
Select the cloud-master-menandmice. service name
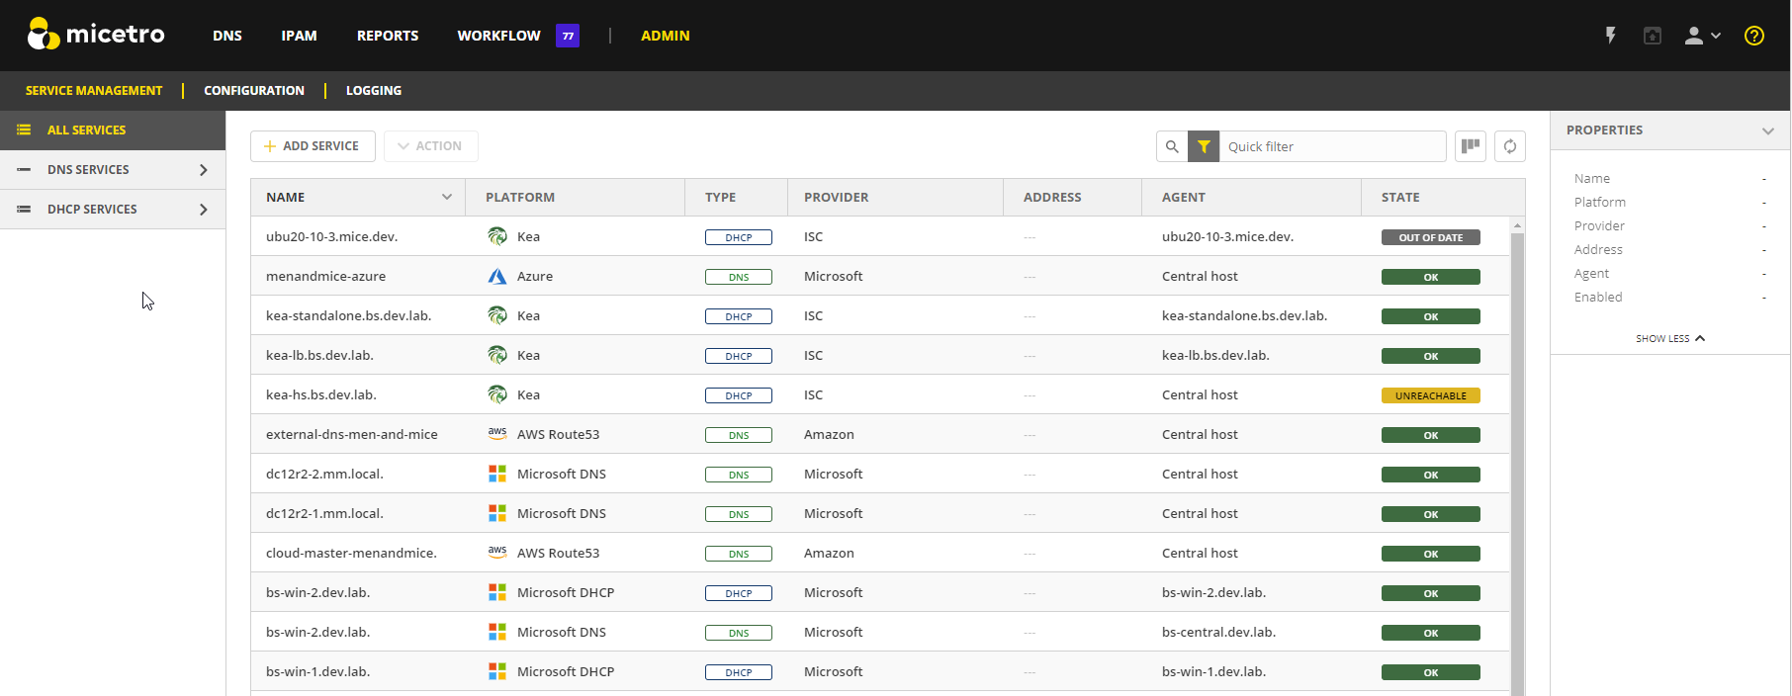click(x=351, y=553)
